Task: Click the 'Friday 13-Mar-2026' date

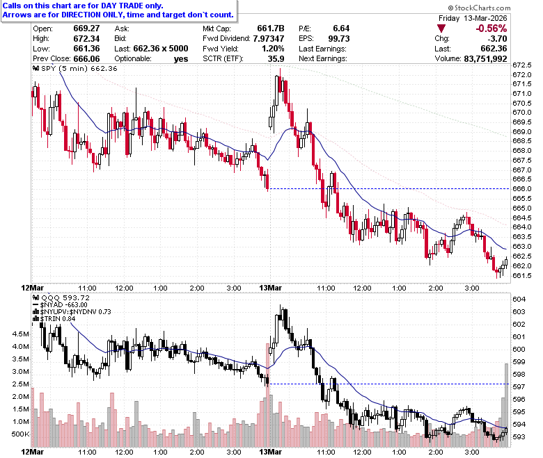Action: 473,18
